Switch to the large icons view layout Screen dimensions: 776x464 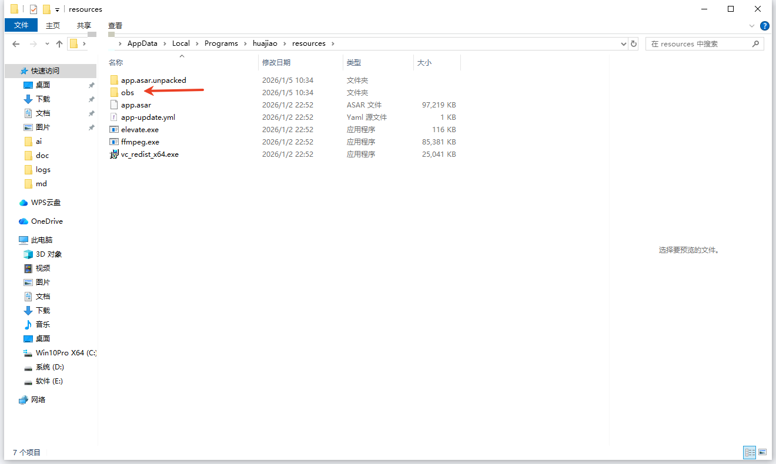coord(762,452)
